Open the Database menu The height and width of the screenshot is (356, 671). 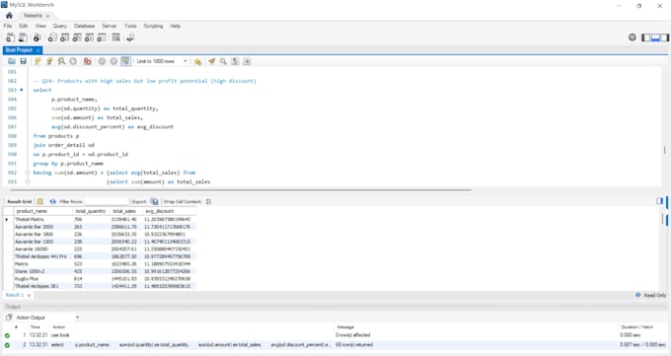(84, 26)
